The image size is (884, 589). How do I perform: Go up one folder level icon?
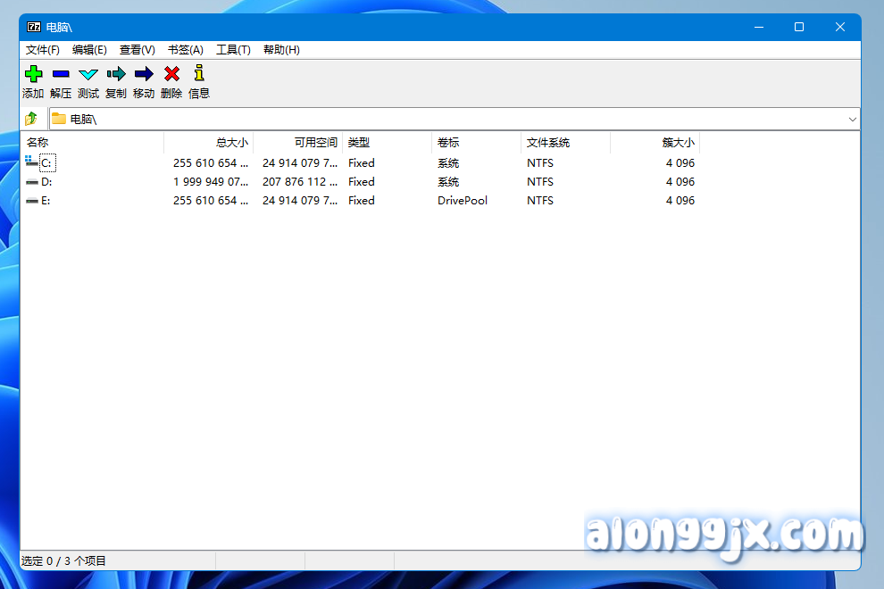(x=32, y=119)
